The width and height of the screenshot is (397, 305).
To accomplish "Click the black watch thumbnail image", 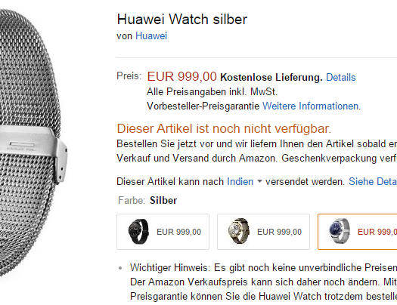I will [138, 231].
